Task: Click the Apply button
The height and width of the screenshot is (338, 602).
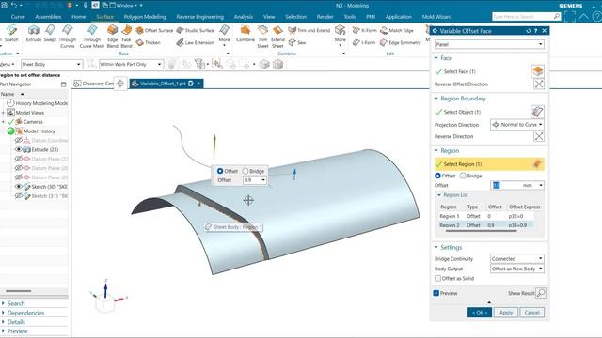Action: (506, 313)
